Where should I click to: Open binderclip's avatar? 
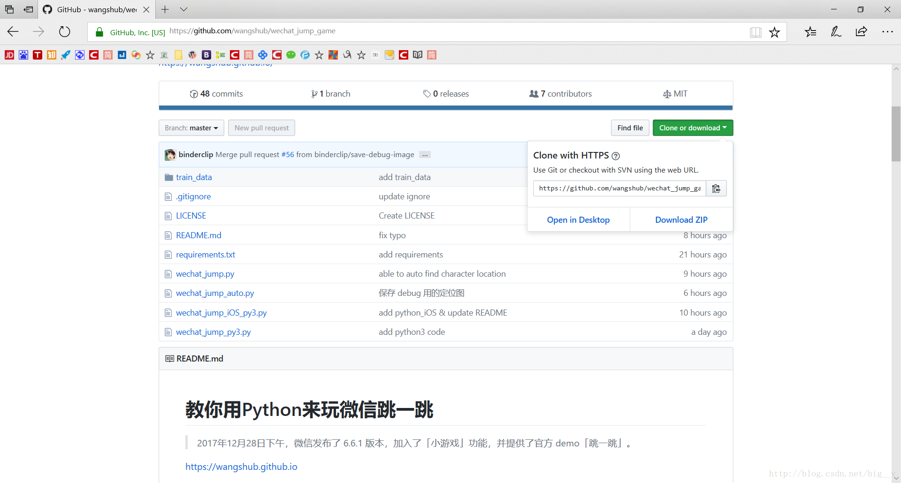click(170, 155)
